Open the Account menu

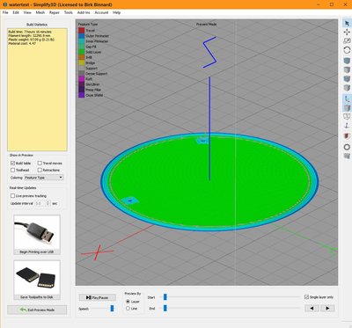pos(101,12)
